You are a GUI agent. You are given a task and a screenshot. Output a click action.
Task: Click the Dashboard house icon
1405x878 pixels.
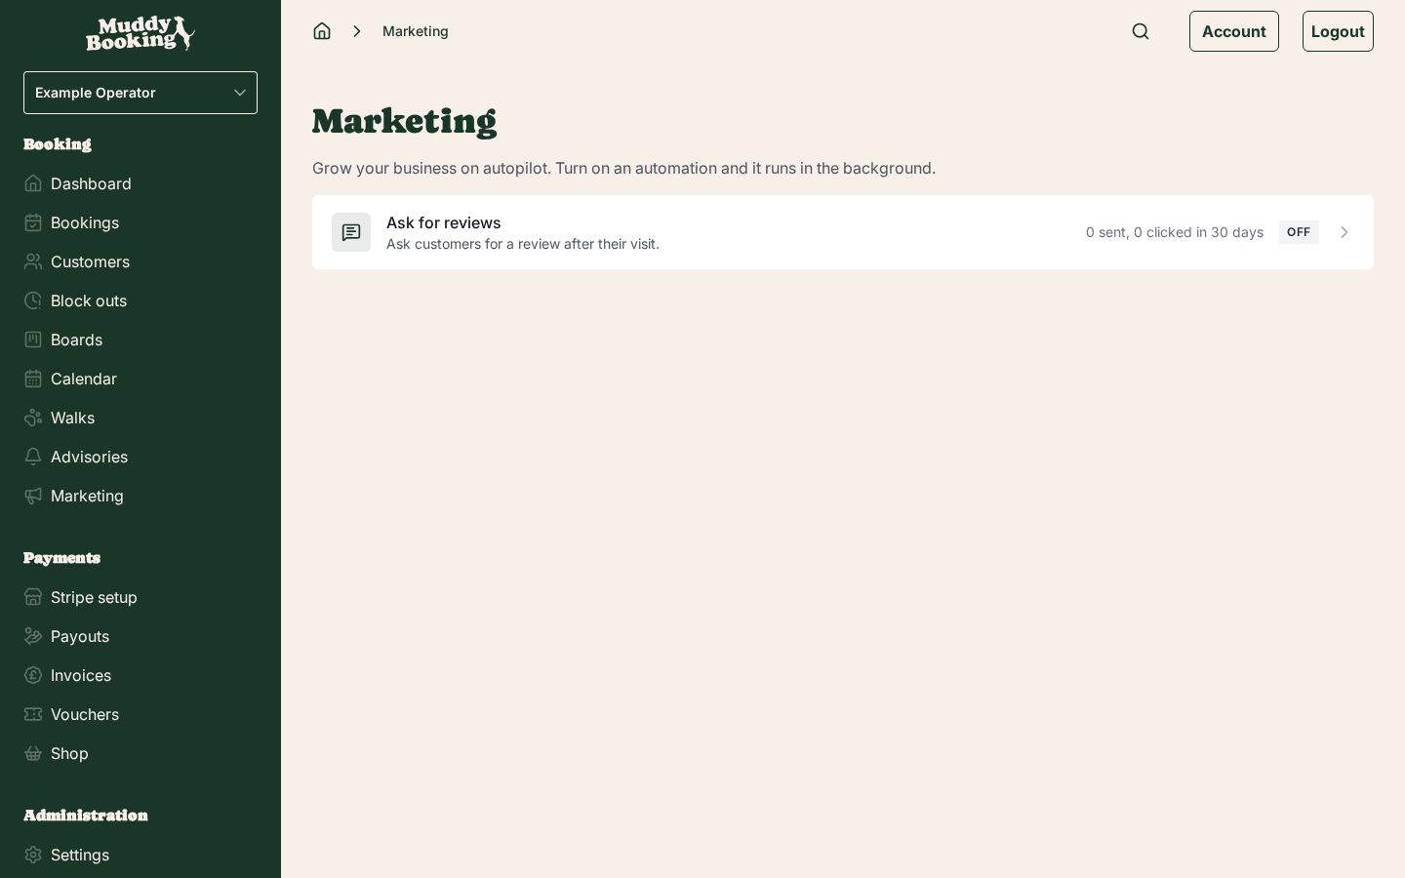click(x=33, y=183)
